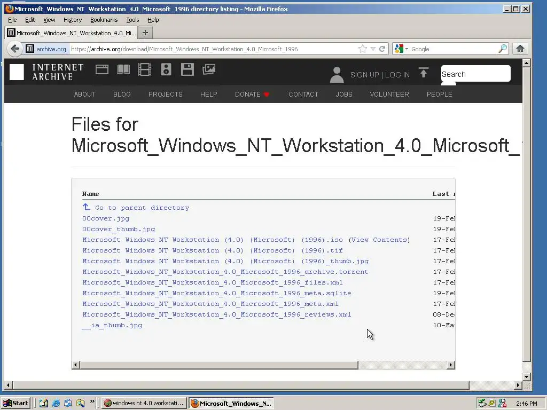Open the DONATE navigation link
547x410 pixels.
coord(252,94)
